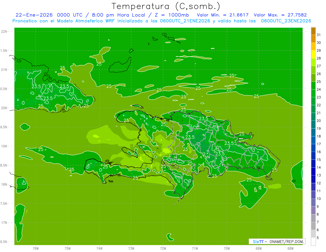Click the '19N' latitude axis label
326x252 pixels.
point(4,146)
